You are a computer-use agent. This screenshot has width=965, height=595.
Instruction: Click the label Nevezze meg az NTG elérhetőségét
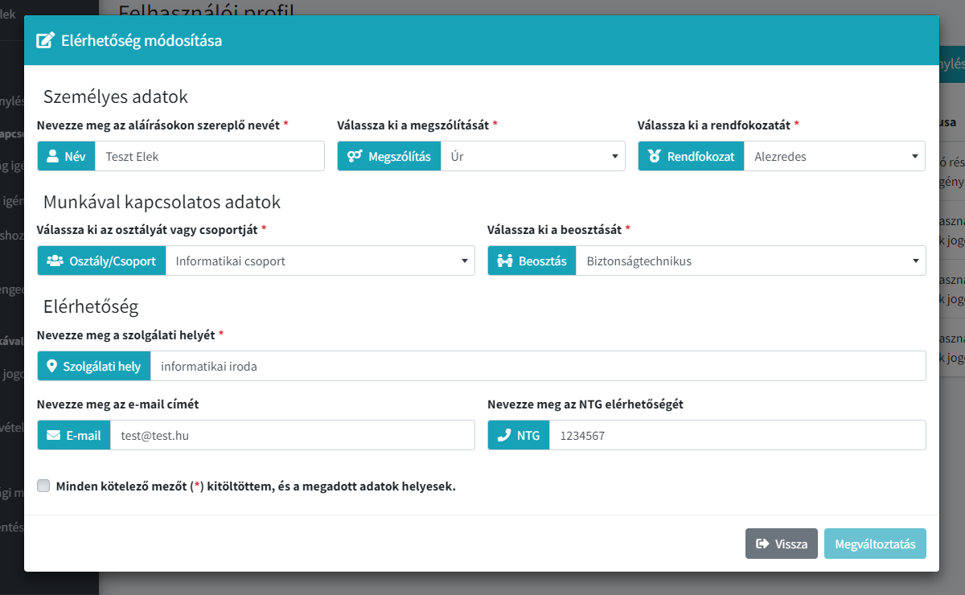point(585,404)
